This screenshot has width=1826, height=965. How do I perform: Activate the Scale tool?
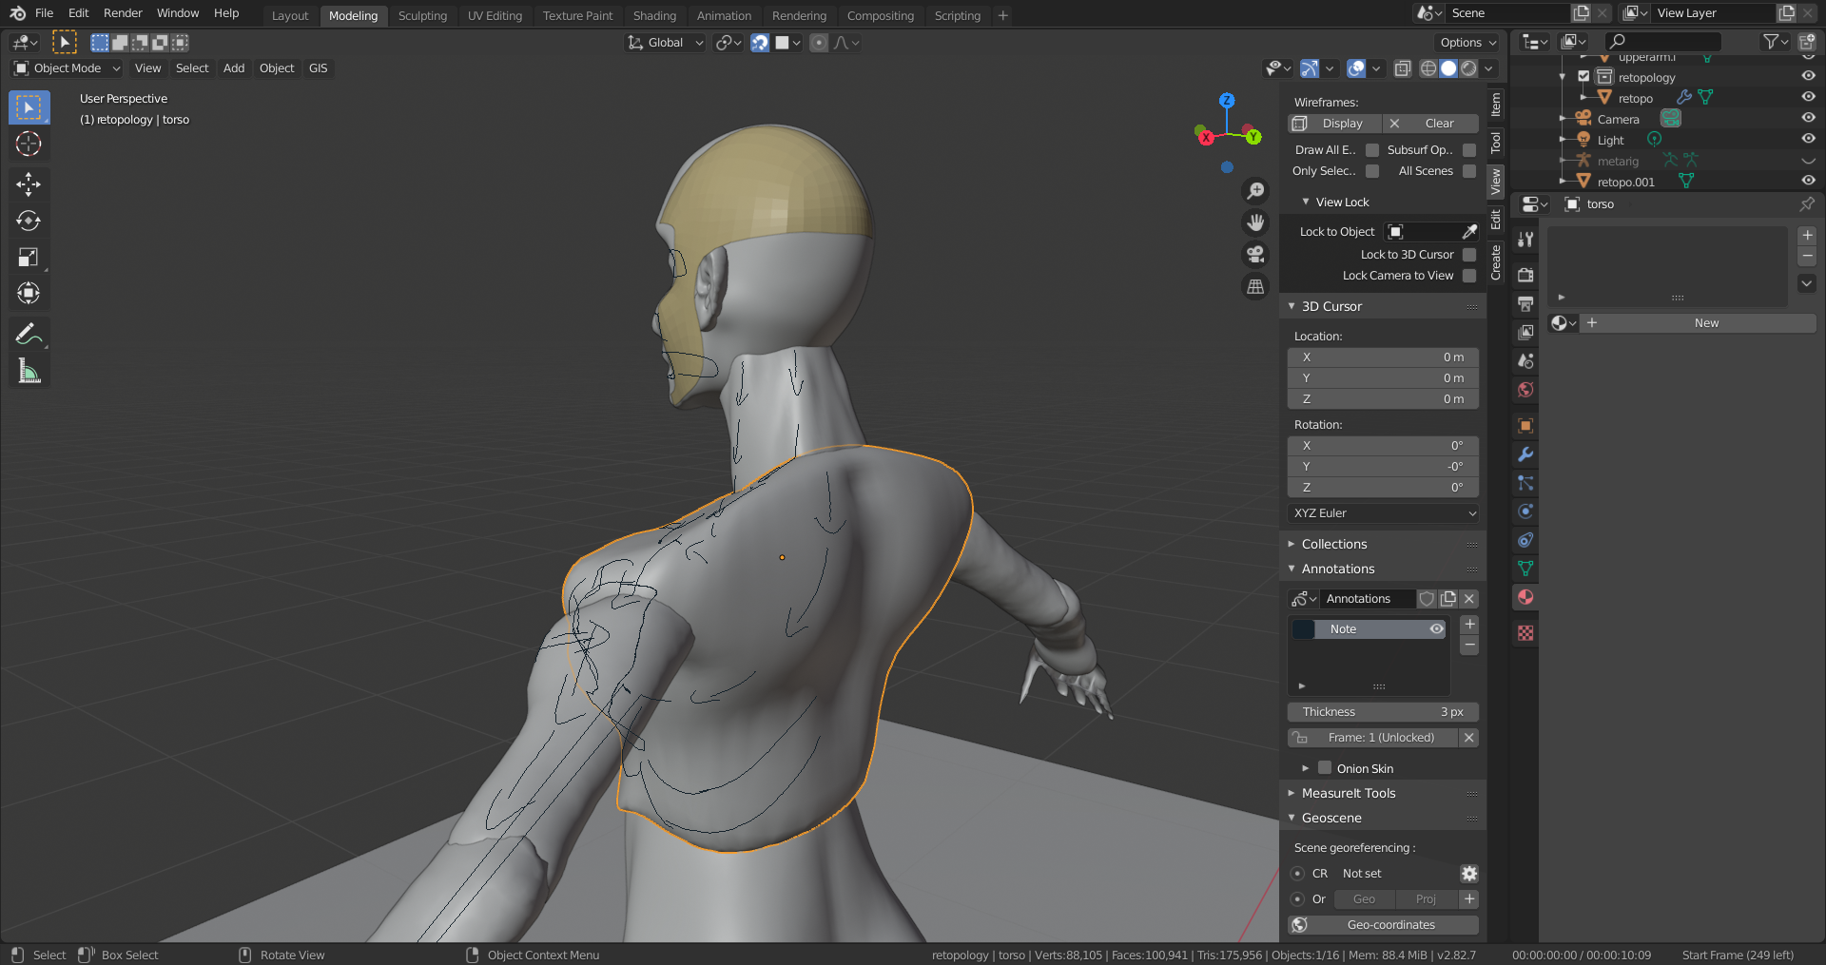tap(29, 258)
